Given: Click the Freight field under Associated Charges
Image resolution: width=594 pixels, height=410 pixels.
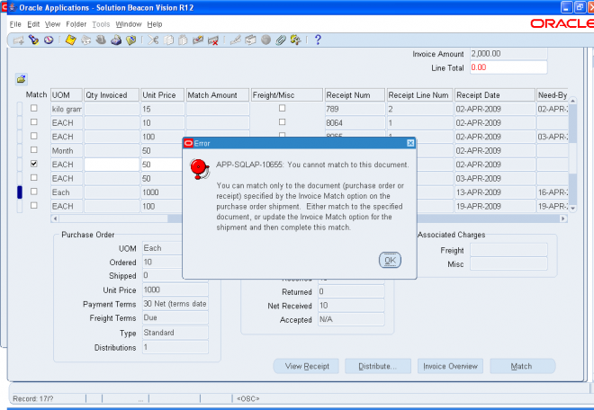Looking at the screenshot, I should (508, 250).
